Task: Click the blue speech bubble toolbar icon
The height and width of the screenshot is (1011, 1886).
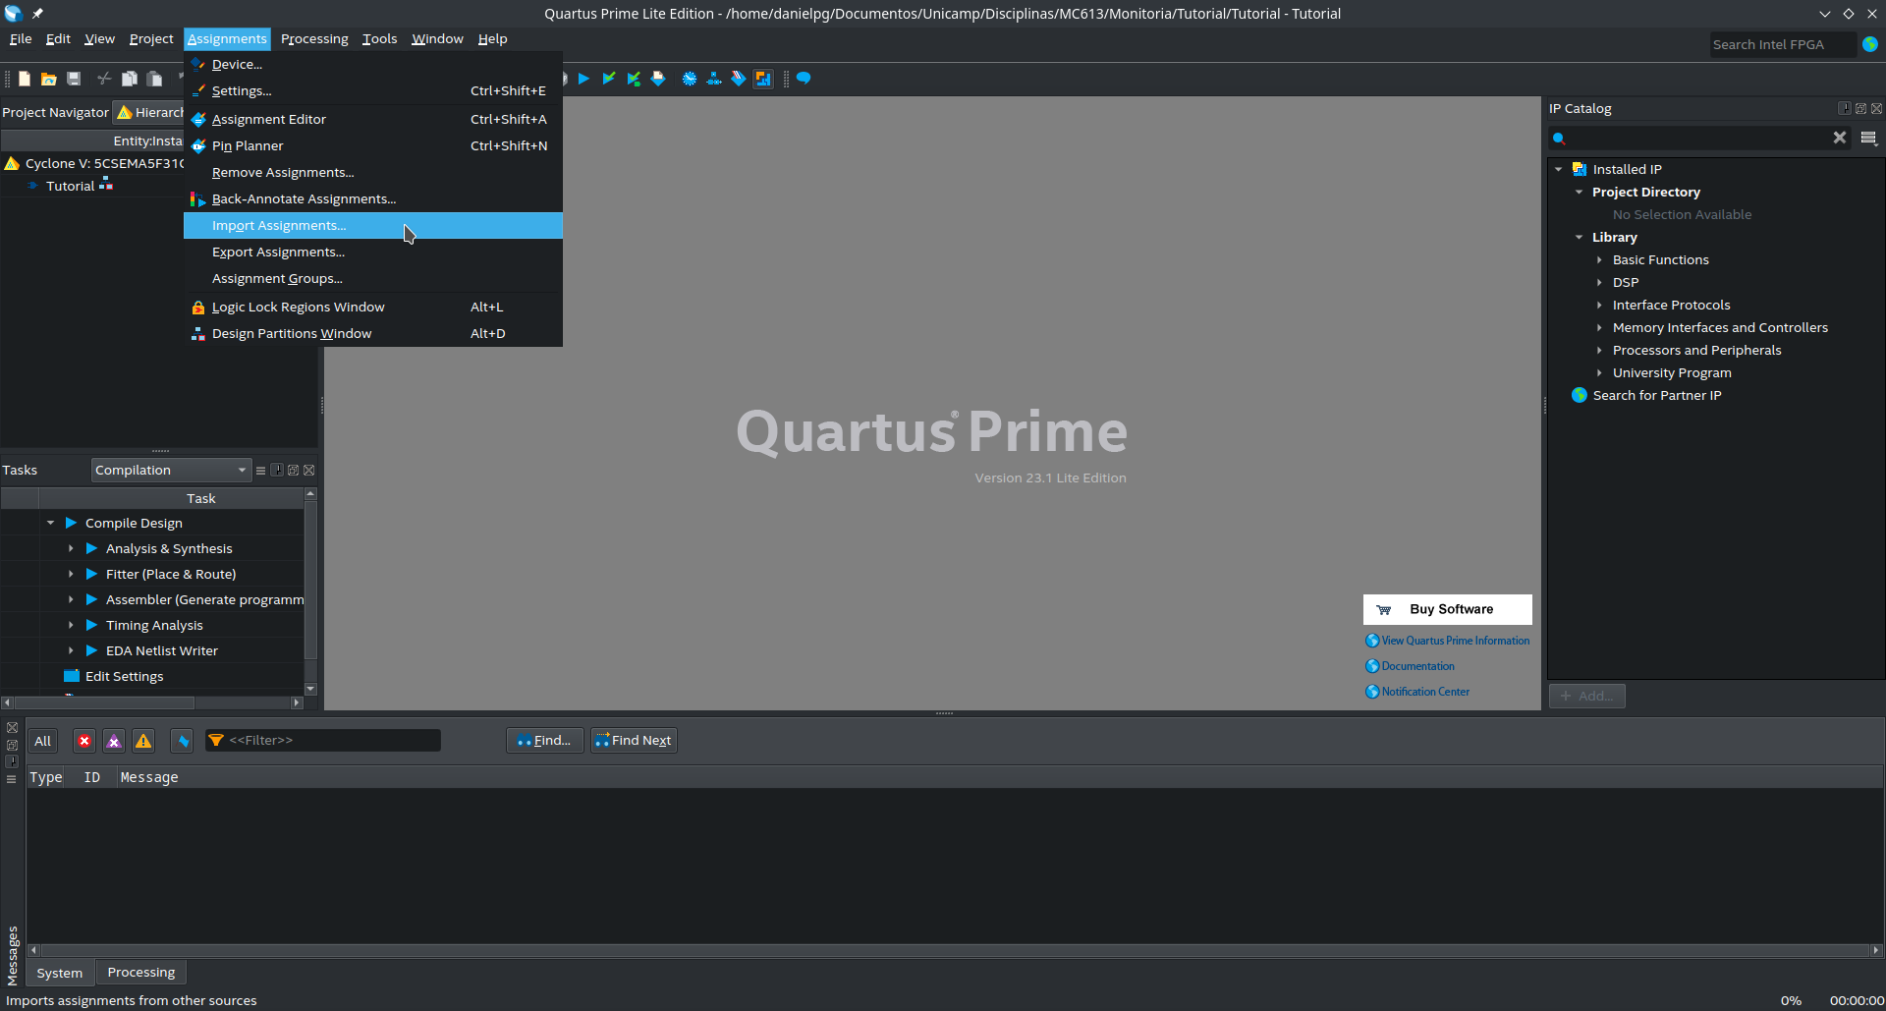Action: coord(804,79)
